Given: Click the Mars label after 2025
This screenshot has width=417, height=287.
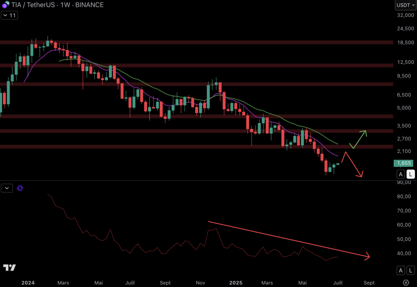Looking at the screenshot, I should 267,283.
